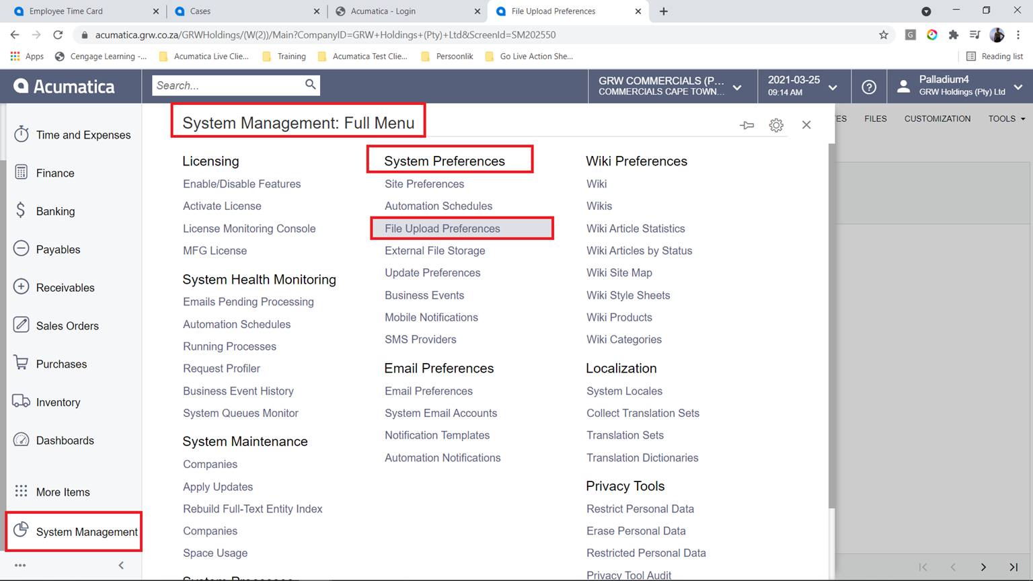Open the Customization menu item

[937, 119]
